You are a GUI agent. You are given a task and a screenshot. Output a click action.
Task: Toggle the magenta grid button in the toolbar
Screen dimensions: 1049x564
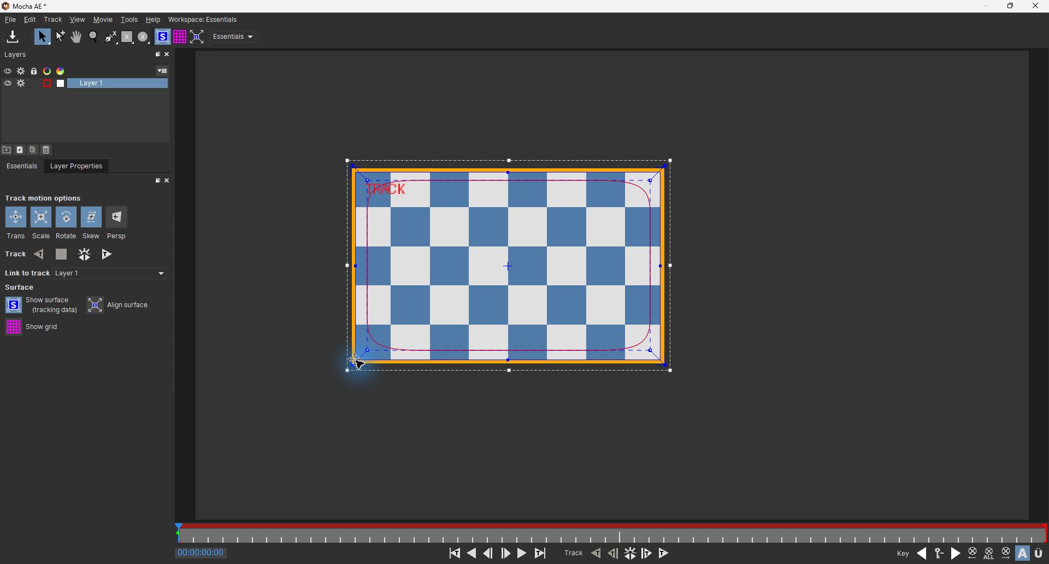tap(180, 37)
